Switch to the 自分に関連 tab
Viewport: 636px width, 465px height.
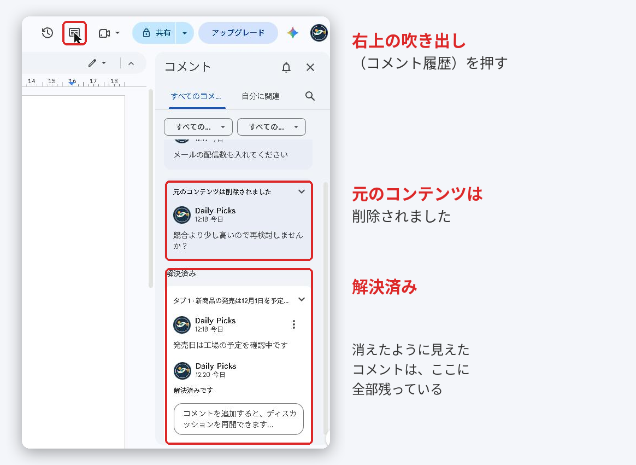pyautogui.click(x=261, y=96)
